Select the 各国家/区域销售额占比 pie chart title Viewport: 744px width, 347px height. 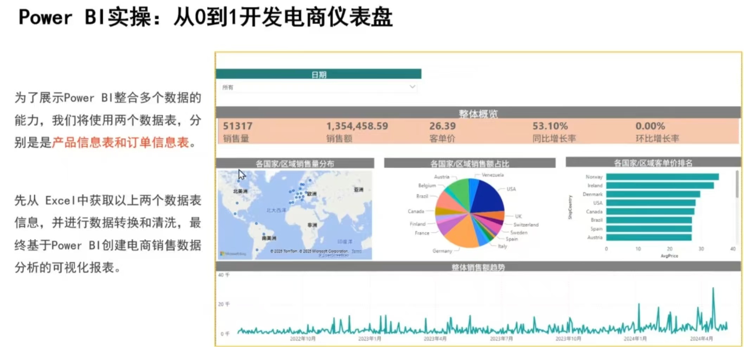pyautogui.click(x=470, y=163)
